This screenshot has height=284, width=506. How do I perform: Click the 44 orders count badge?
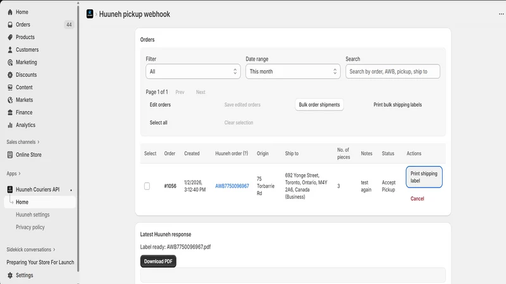pos(69,25)
